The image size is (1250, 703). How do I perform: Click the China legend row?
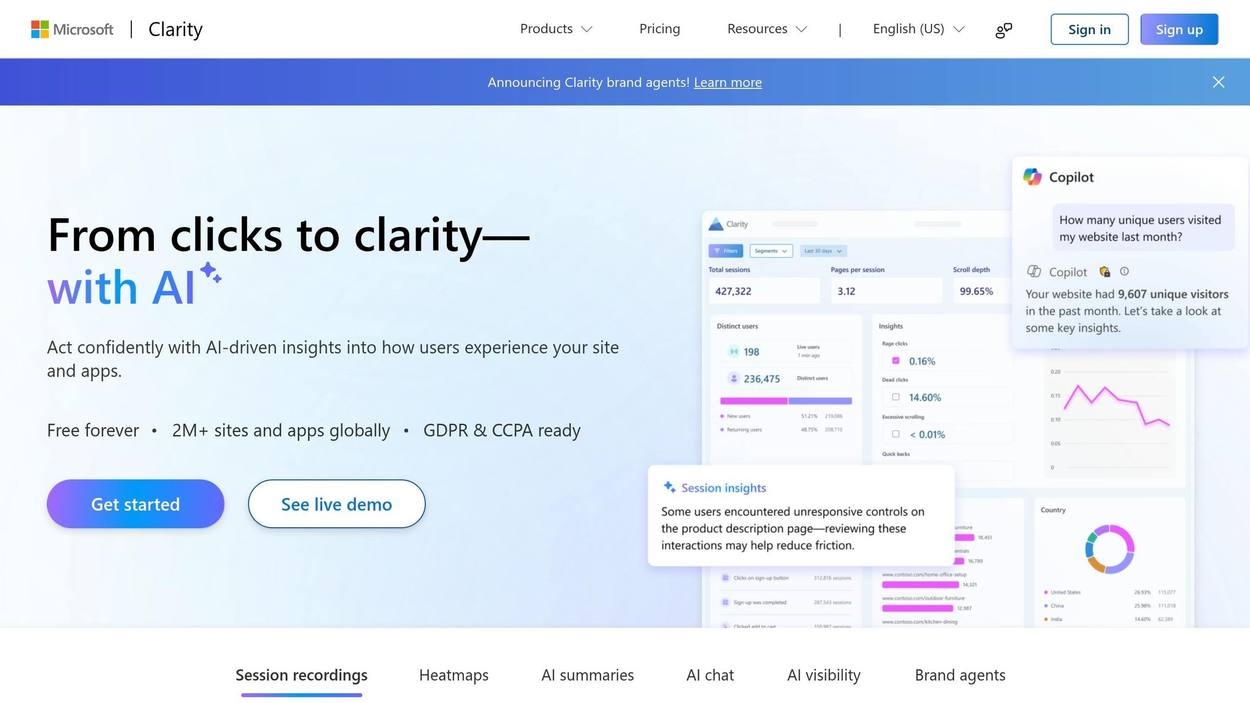pos(1109,605)
